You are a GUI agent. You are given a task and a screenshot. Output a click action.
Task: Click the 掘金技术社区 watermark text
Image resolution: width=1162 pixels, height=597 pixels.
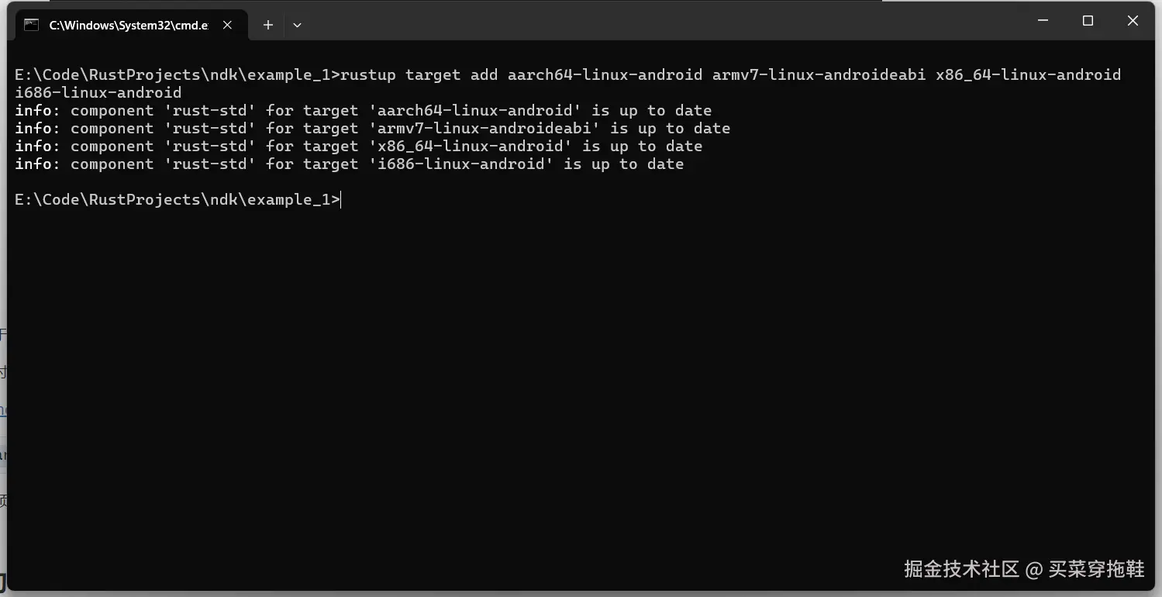[x=960, y=569]
